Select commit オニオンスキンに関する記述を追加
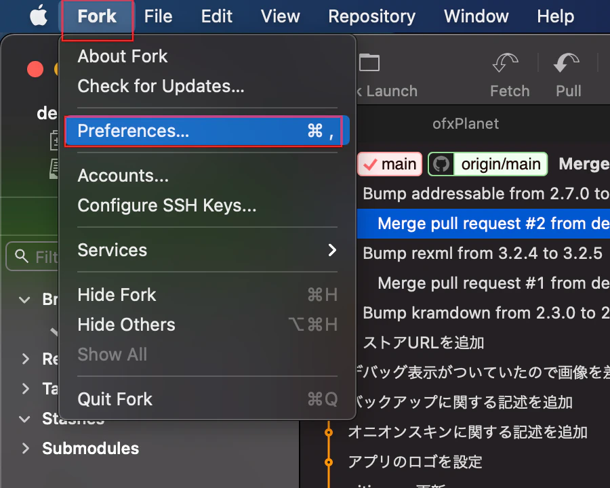The image size is (610, 488). 467,432
